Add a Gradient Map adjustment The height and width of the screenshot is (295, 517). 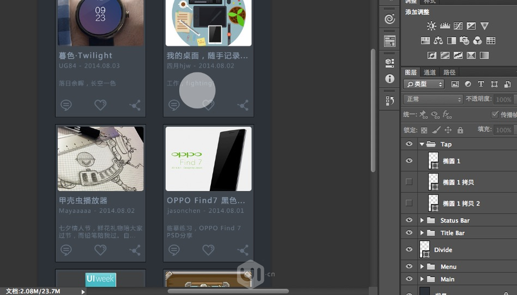pos(484,55)
